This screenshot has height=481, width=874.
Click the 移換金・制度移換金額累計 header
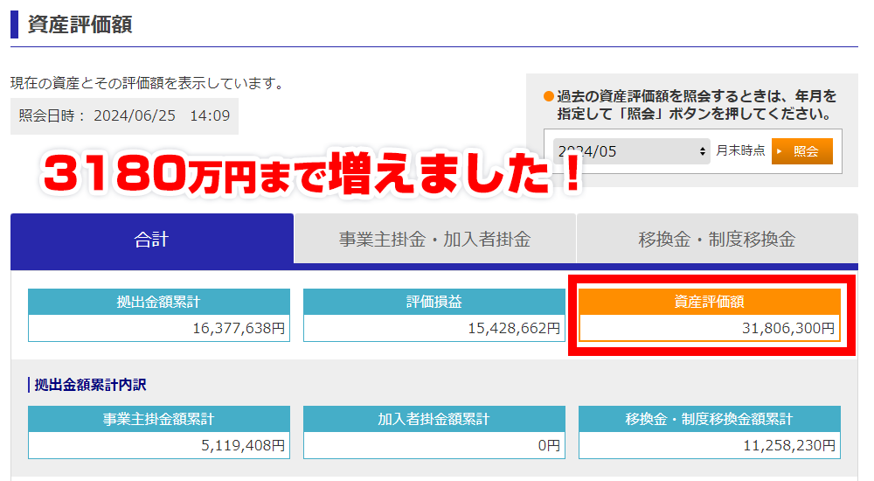point(710,419)
